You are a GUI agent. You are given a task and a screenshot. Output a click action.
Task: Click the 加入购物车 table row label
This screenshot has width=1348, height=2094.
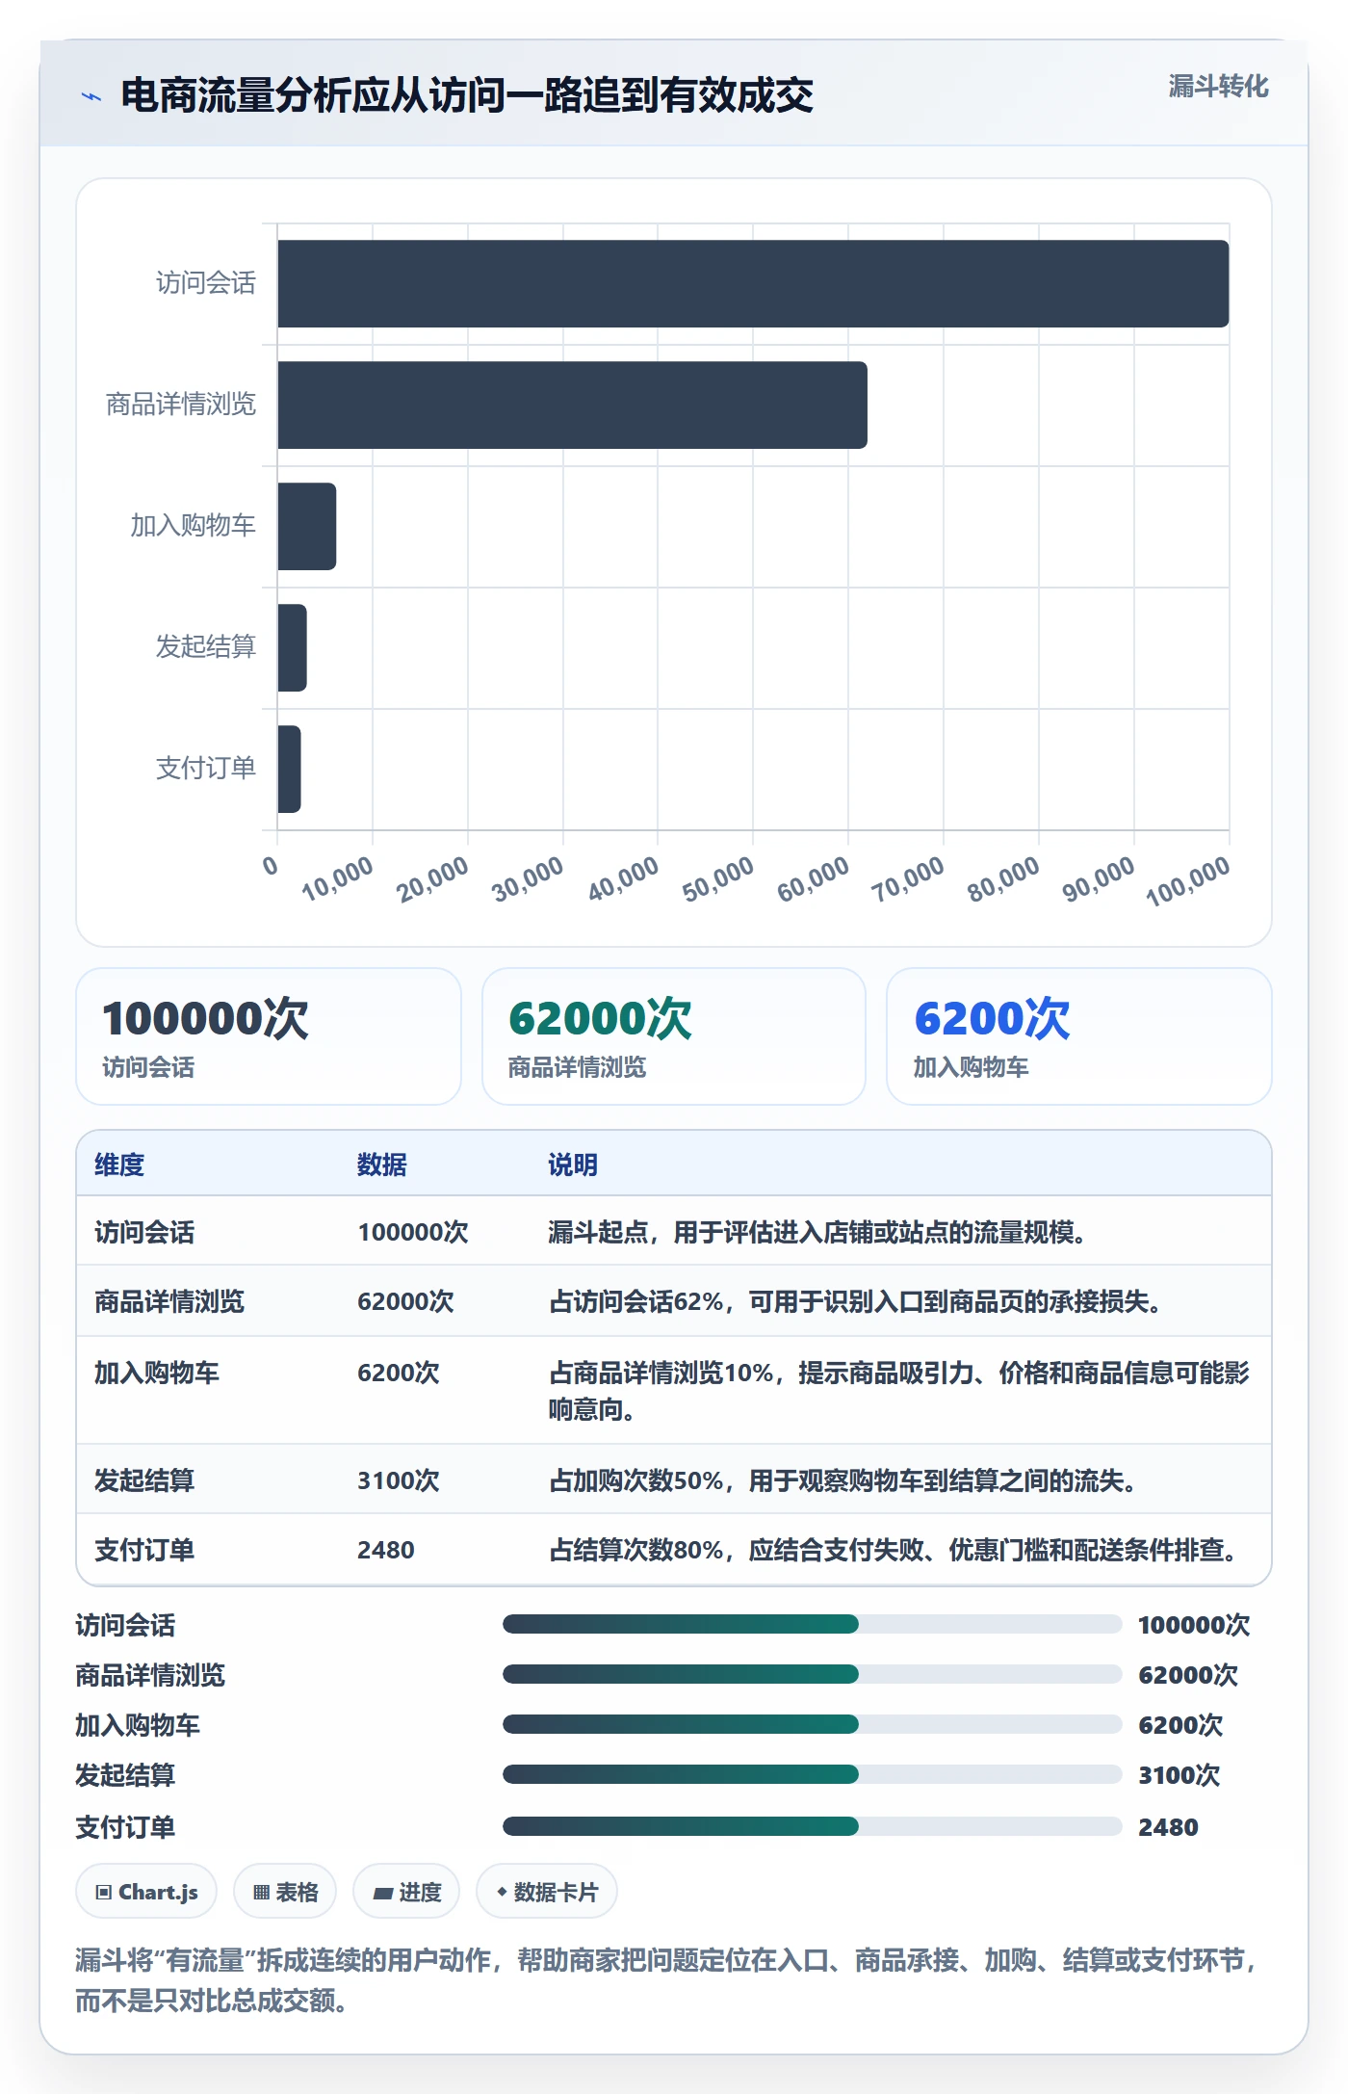(157, 1373)
